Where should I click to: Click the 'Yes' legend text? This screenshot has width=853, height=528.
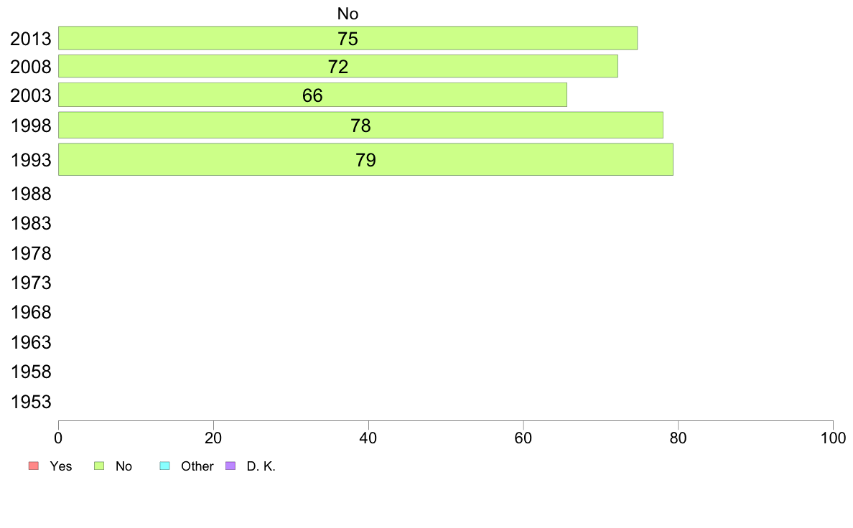pyautogui.click(x=61, y=466)
